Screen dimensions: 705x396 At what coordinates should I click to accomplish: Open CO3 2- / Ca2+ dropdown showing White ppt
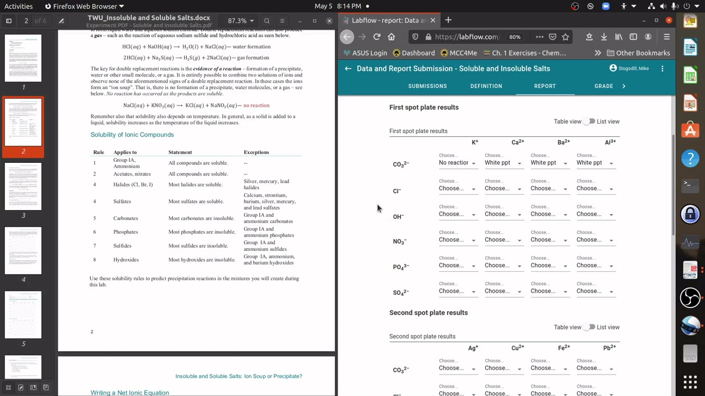(x=503, y=163)
